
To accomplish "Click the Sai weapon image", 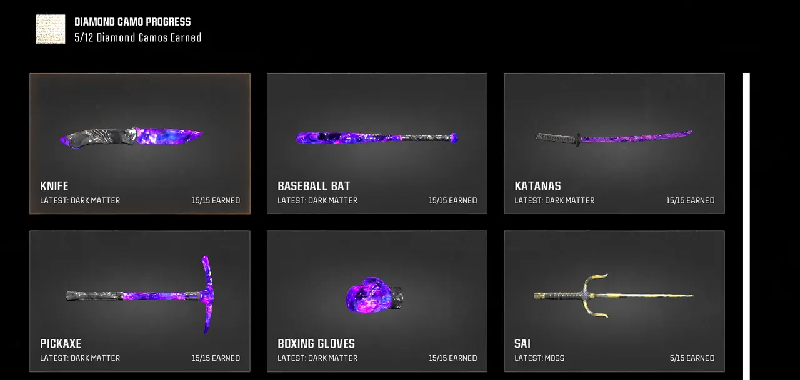I will [614, 295].
